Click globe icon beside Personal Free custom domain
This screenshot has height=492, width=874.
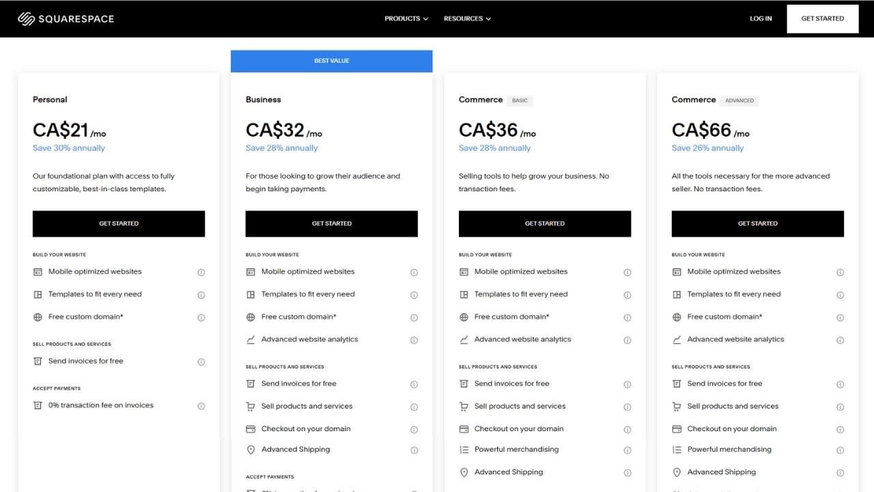coord(38,317)
